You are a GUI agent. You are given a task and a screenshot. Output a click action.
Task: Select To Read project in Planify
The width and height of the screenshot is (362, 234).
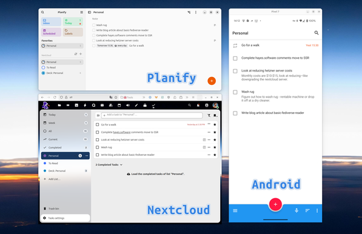pyautogui.click(x=62, y=67)
